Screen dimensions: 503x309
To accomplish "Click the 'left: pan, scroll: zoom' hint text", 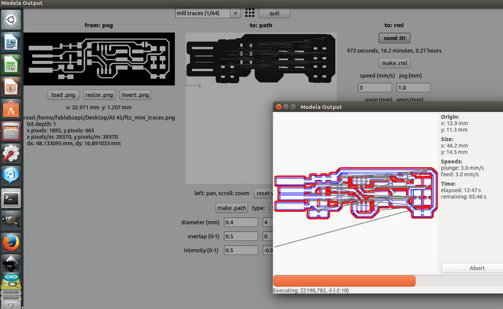I will pyautogui.click(x=222, y=193).
